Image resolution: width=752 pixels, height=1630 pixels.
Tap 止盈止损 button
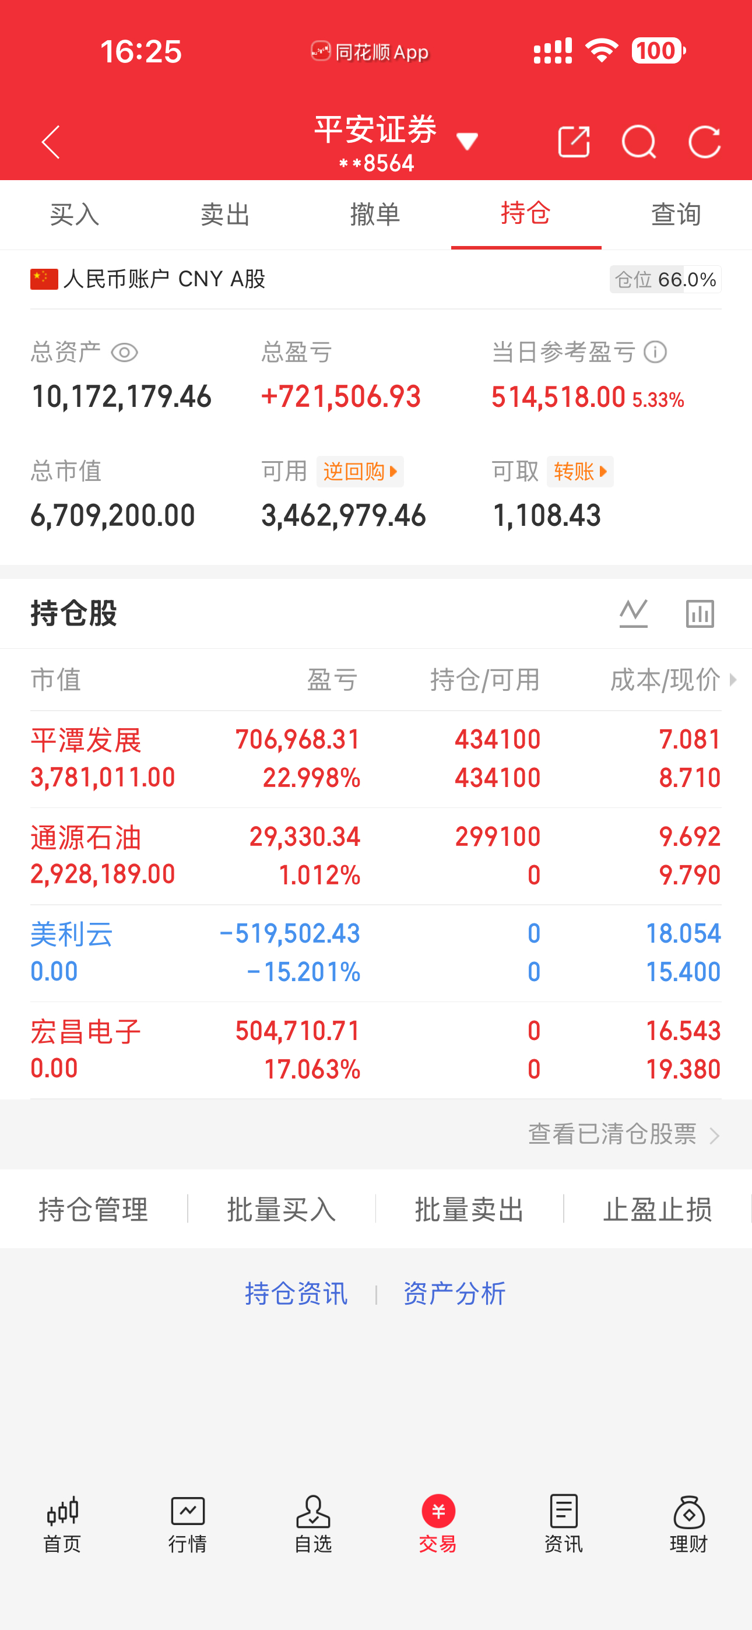pyautogui.click(x=658, y=1209)
